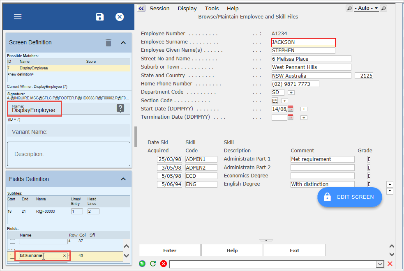404x271 pixels.
Task: Open the Termination Date prompt plus button
Action: coord(304,117)
